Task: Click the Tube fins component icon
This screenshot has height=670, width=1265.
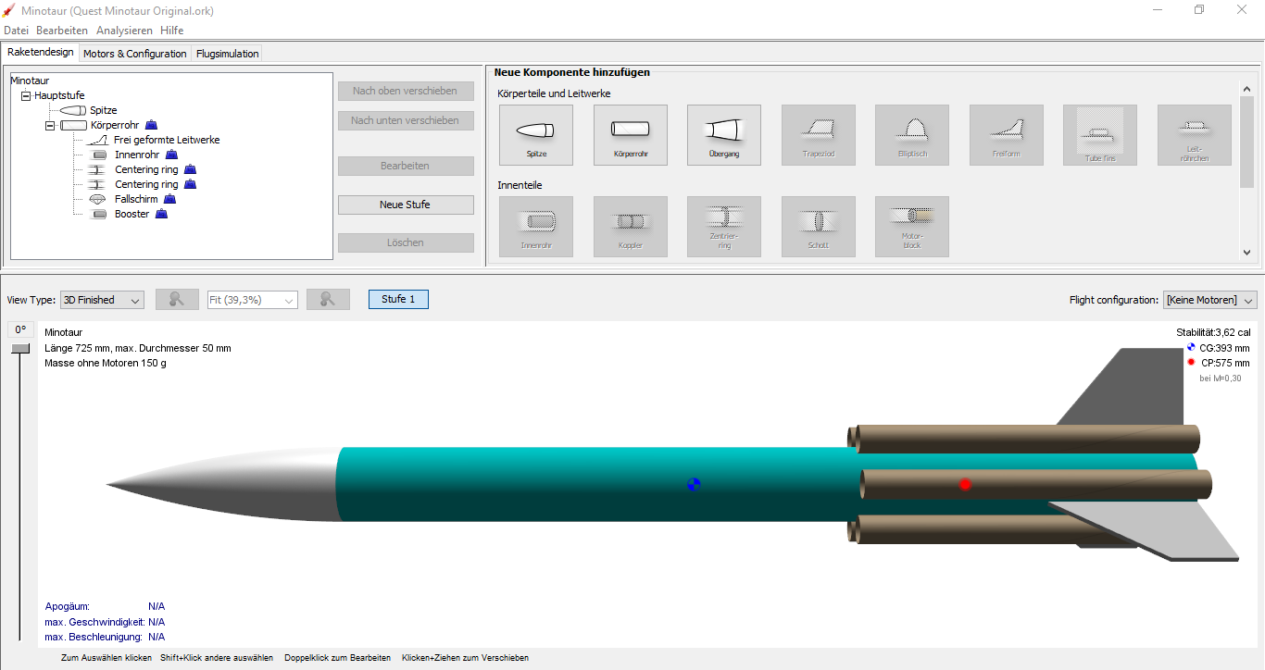Action: tap(1099, 134)
